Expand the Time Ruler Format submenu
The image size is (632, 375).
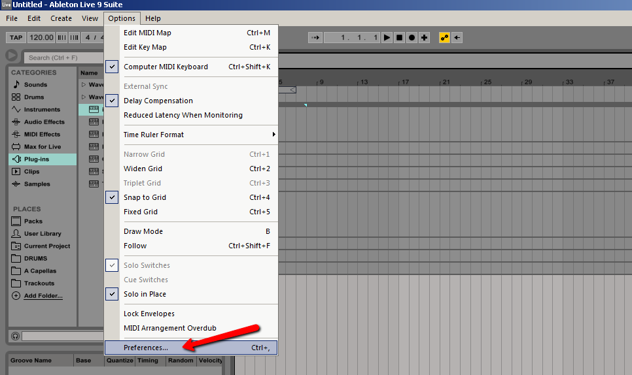192,135
